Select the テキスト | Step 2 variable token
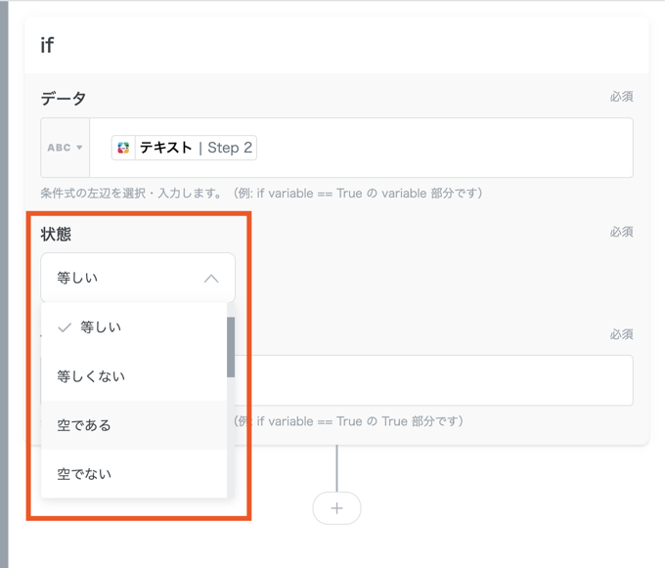 click(x=184, y=148)
